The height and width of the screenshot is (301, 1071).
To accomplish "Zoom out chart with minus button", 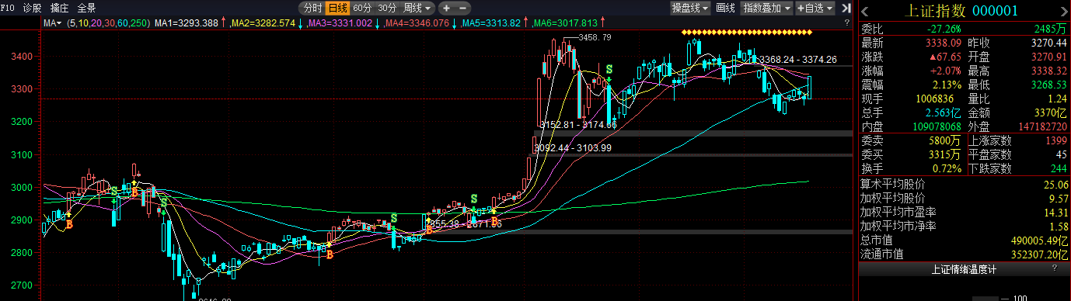I will 463,8.
